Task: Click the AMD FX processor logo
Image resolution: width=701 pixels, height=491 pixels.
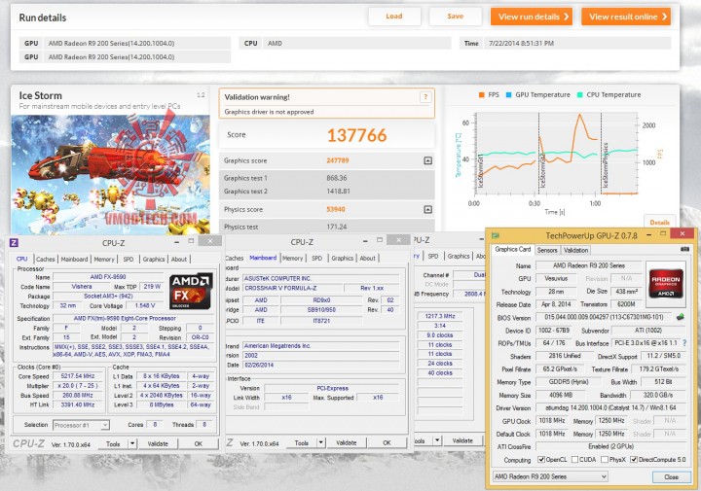Action: coord(191,291)
